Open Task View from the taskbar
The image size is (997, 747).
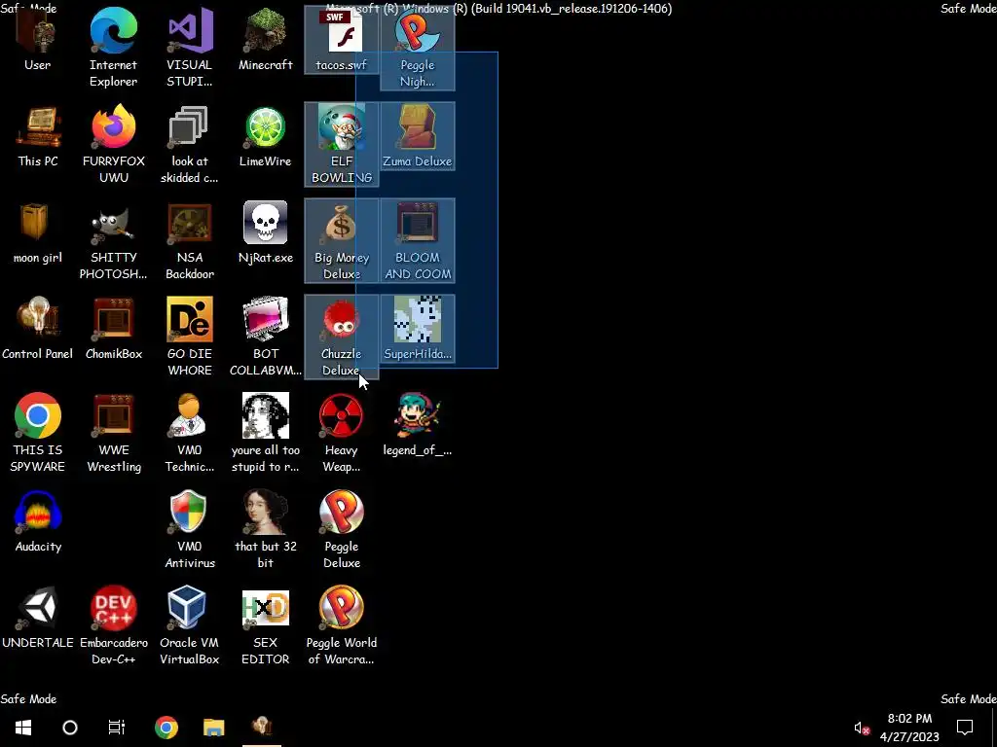click(117, 728)
